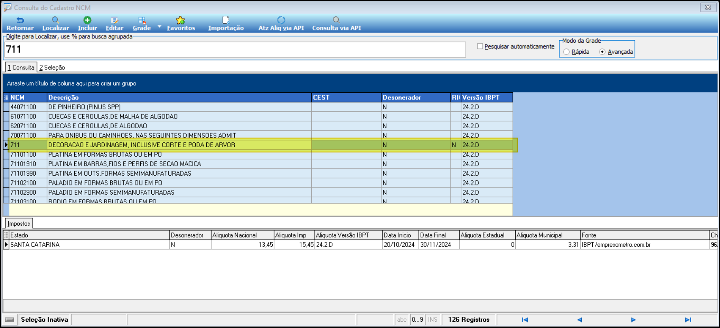The width and height of the screenshot is (720, 328).
Task: Click Atz Aliq via API button
Action: tap(281, 24)
